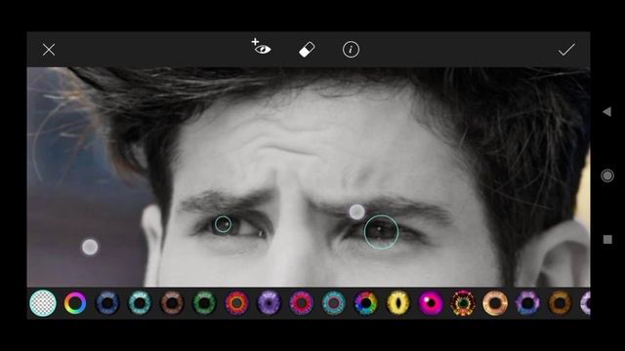This screenshot has height=351, width=625.
Task: Choose the teal cyan iris
Action: (x=140, y=303)
